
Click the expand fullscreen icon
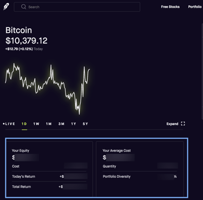[x=183, y=124]
